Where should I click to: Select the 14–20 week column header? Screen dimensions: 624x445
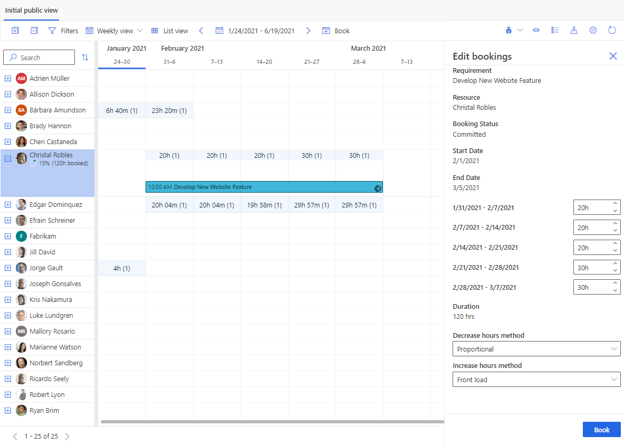264,62
